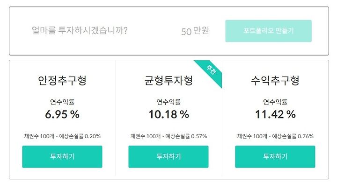Click 연수익률 label in 수익추구형 card
The width and height of the screenshot is (337, 182).
[x=275, y=102]
